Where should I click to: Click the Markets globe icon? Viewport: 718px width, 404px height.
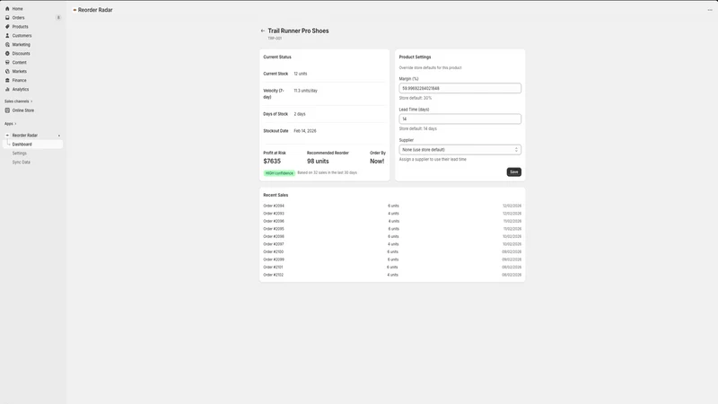(x=7, y=71)
